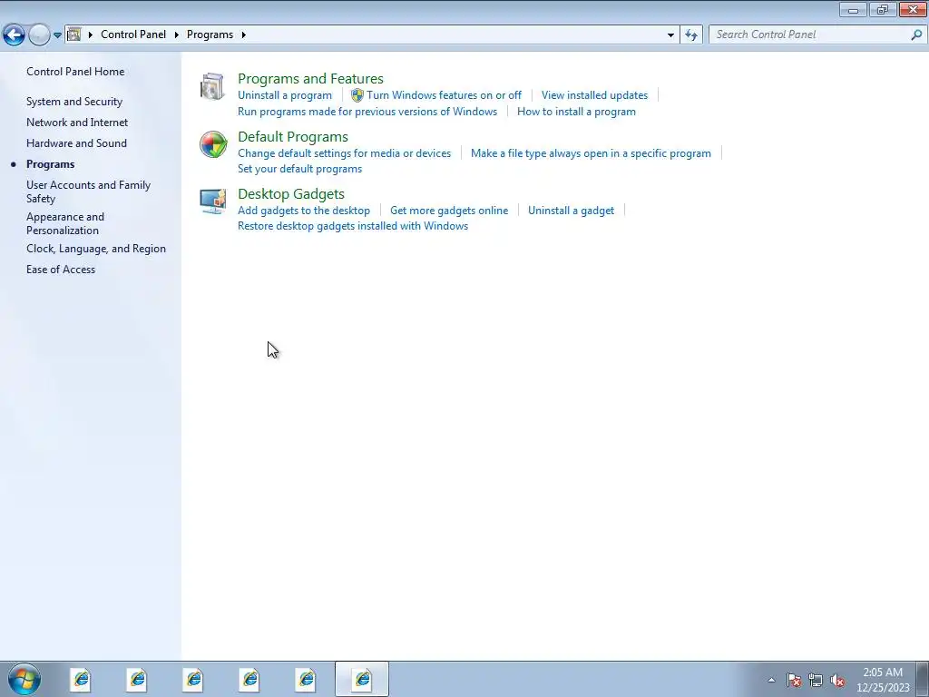Expand the arrow after Control Panel breadcrumb
This screenshot has width=929, height=697.
point(177,35)
